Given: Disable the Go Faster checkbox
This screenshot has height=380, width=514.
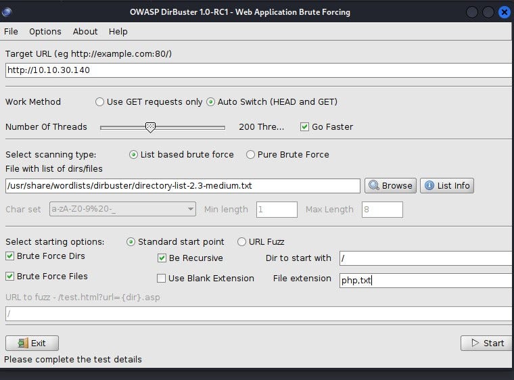Looking at the screenshot, I should coord(305,127).
